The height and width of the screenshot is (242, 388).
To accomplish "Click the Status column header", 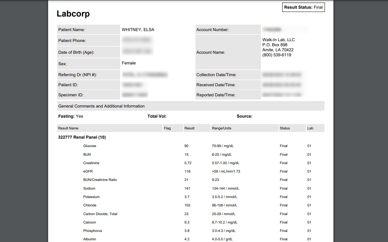I will (x=284, y=128).
